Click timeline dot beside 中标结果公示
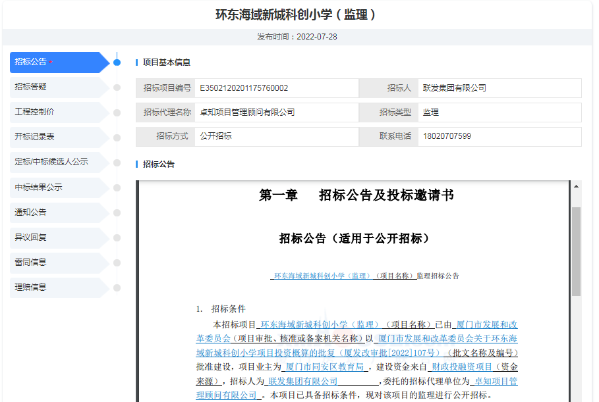 point(117,188)
